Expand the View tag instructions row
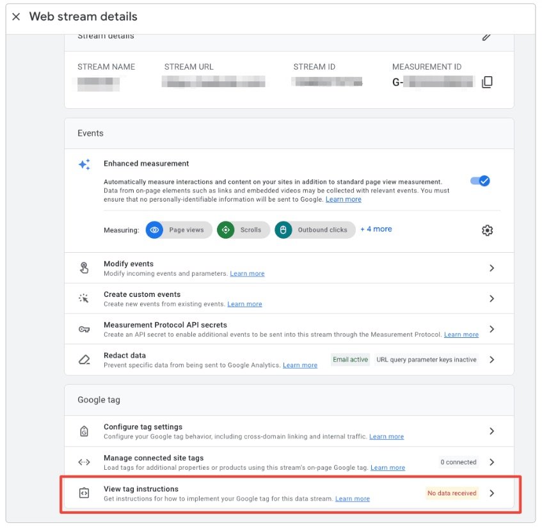The width and height of the screenshot is (542, 528). pos(491,493)
